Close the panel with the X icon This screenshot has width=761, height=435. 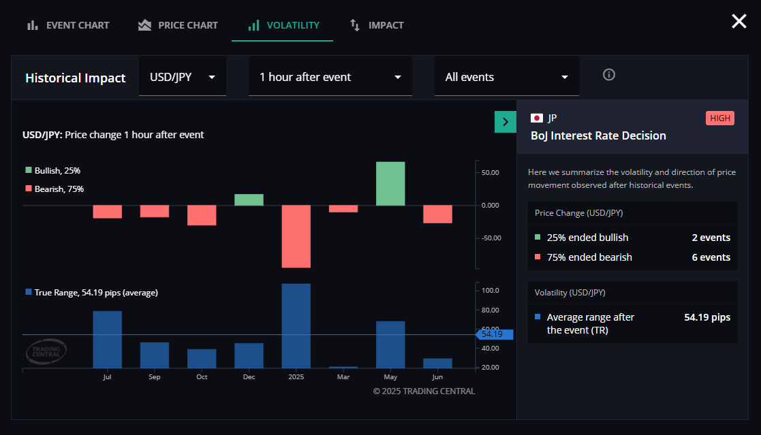(739, 21)
